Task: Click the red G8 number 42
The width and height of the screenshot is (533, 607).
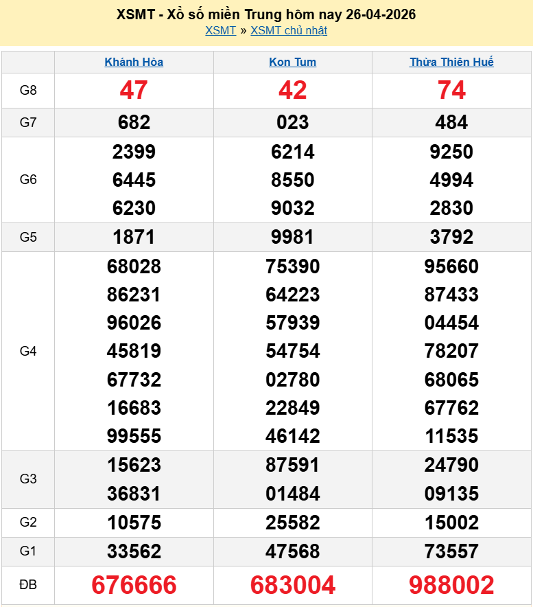Action: point(293,91)
